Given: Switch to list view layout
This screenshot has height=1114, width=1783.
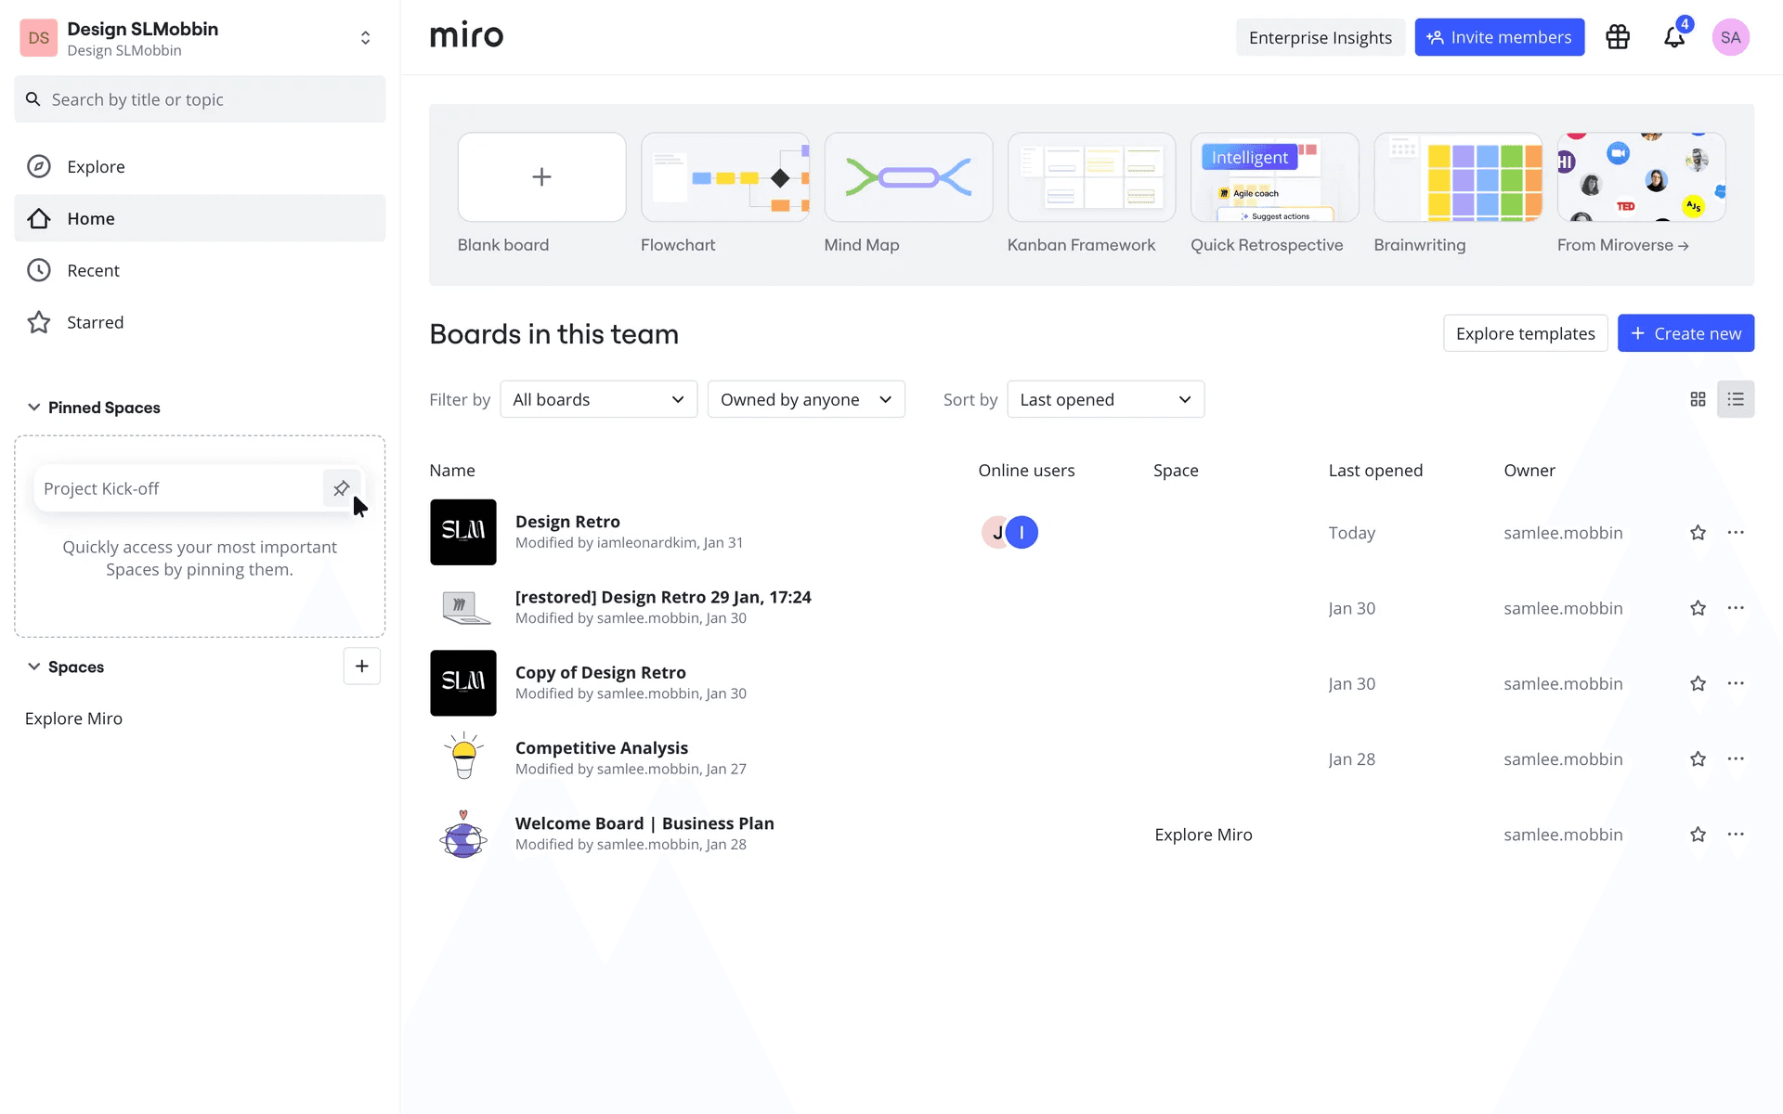Looking at the screenshot, I should pos(1735,399).
